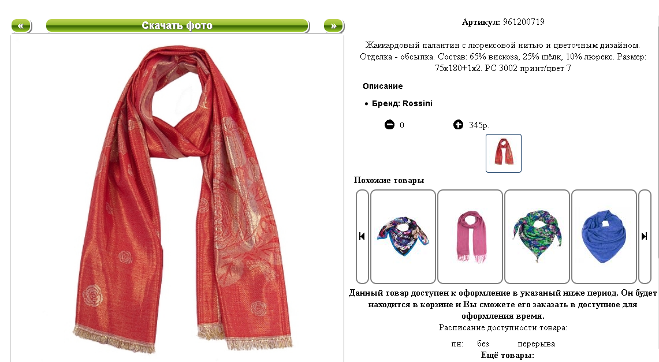Go to next photo with » button

pos(333,25)
